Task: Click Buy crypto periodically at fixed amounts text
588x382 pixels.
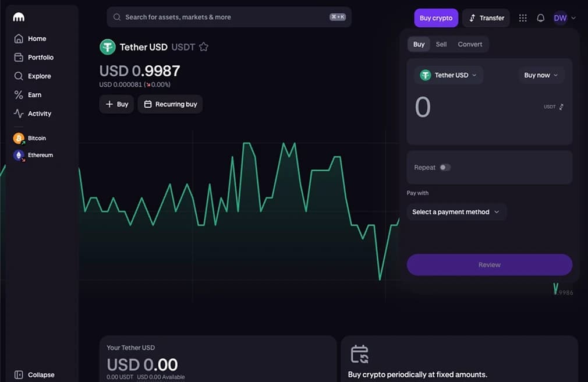Action: click(x=417, y=374)
